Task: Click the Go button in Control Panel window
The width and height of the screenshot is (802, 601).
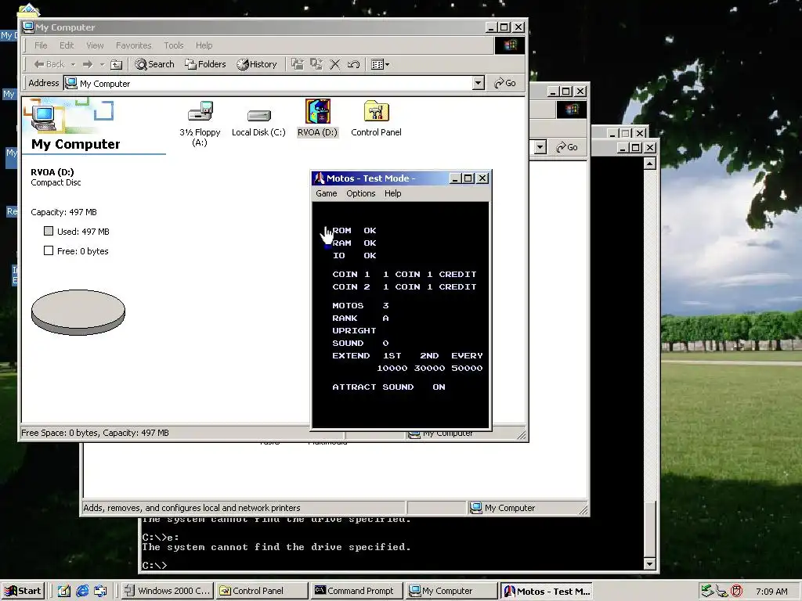Action: click(x=567, y=147)
